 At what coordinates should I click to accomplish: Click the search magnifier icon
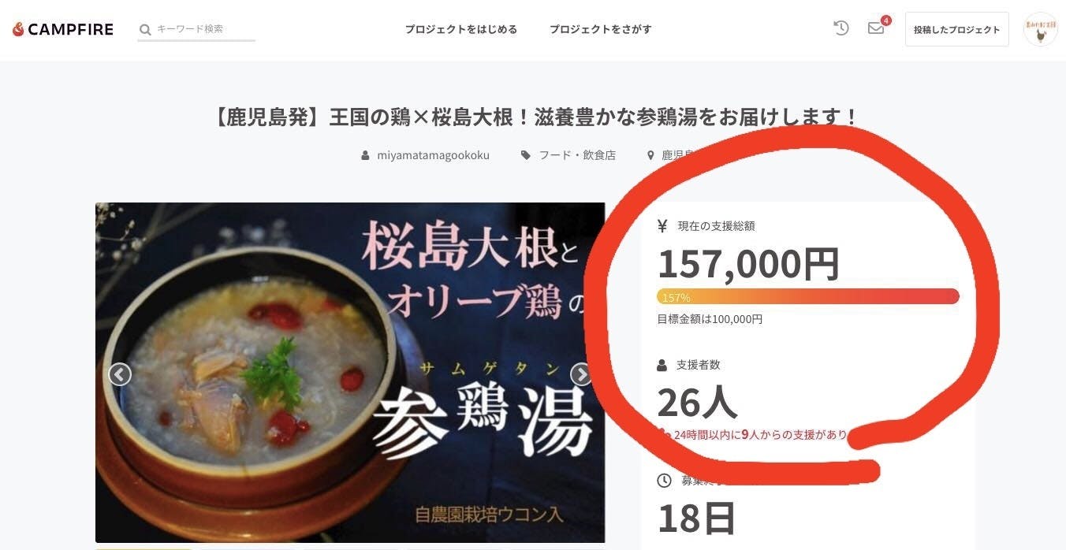[145, 30]
